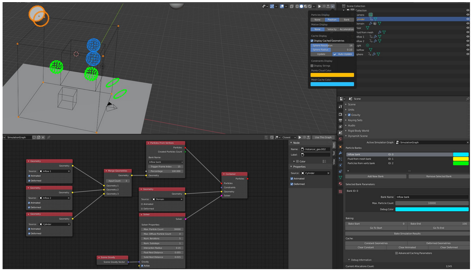Set Particles Display to Bank

tap(347, 20)
